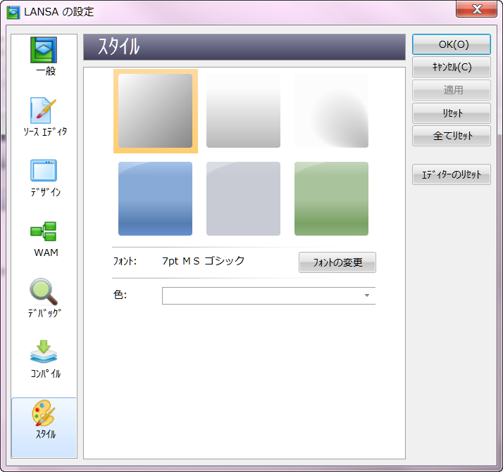
Task: Choose the radial white-gray style swatch
Action: click(331, 111)
